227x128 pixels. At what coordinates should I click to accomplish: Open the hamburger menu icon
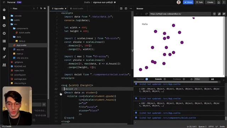pyautogui.click(x=4, y=2)
